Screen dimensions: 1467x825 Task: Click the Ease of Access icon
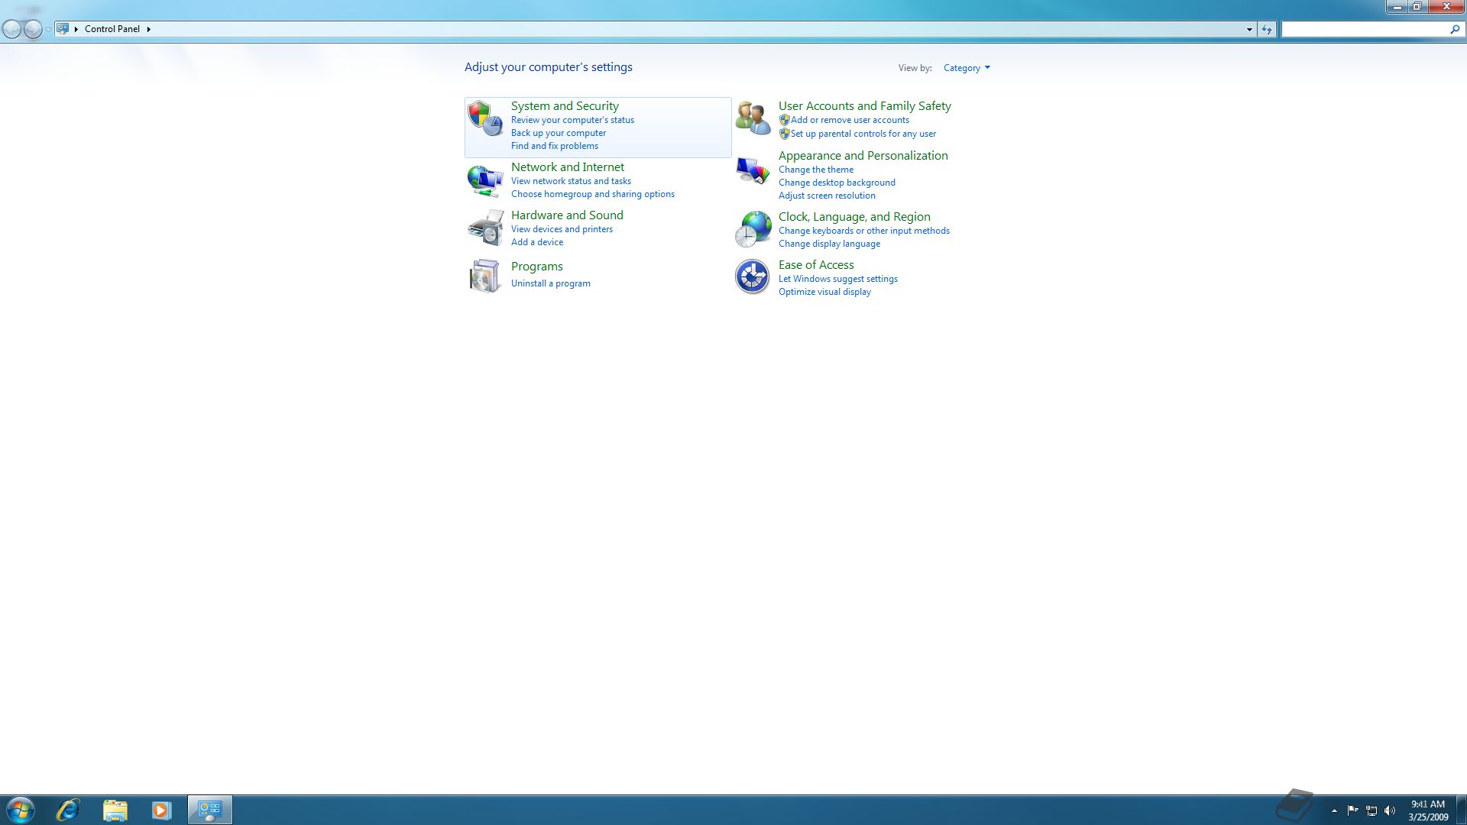753,277
